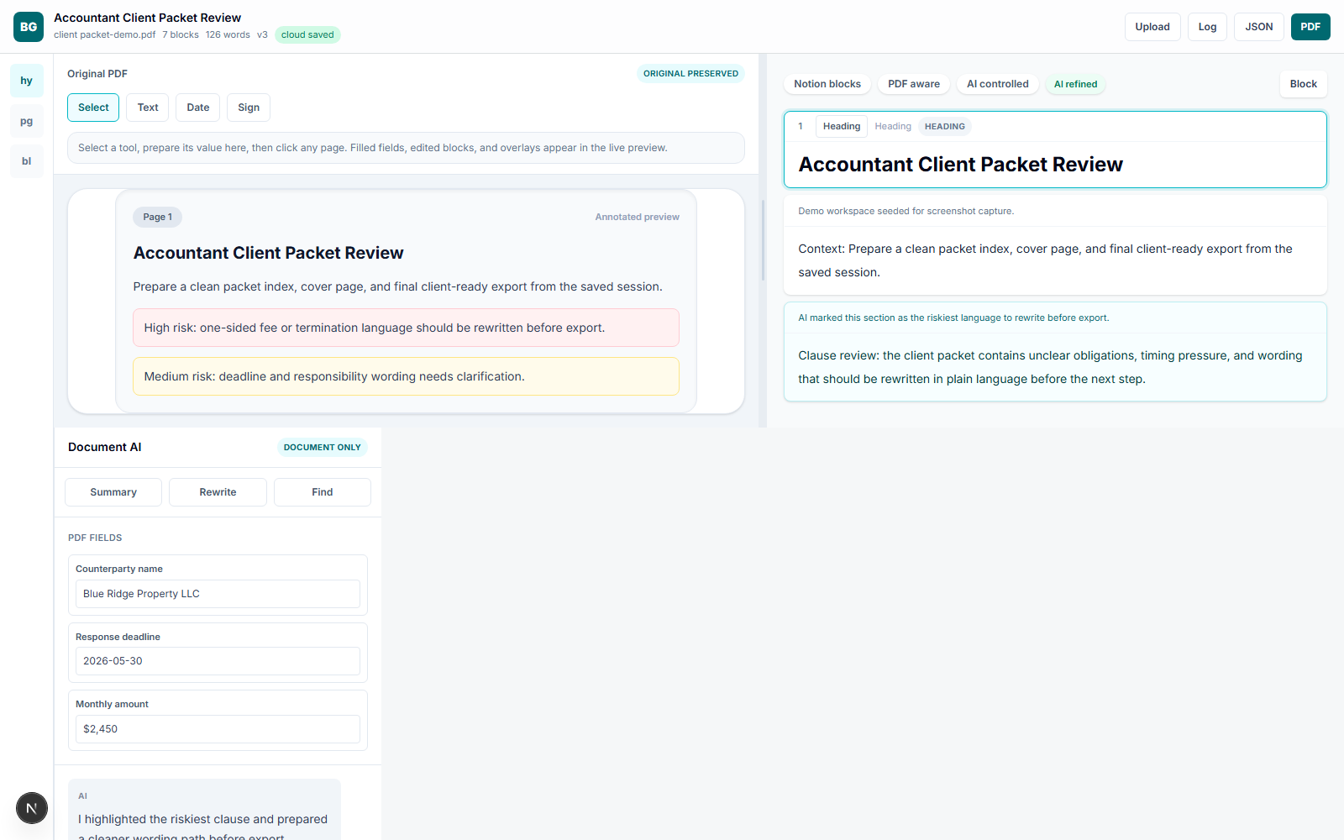
Task: Click the AI refined chip
Action: tap(1075, 84)
